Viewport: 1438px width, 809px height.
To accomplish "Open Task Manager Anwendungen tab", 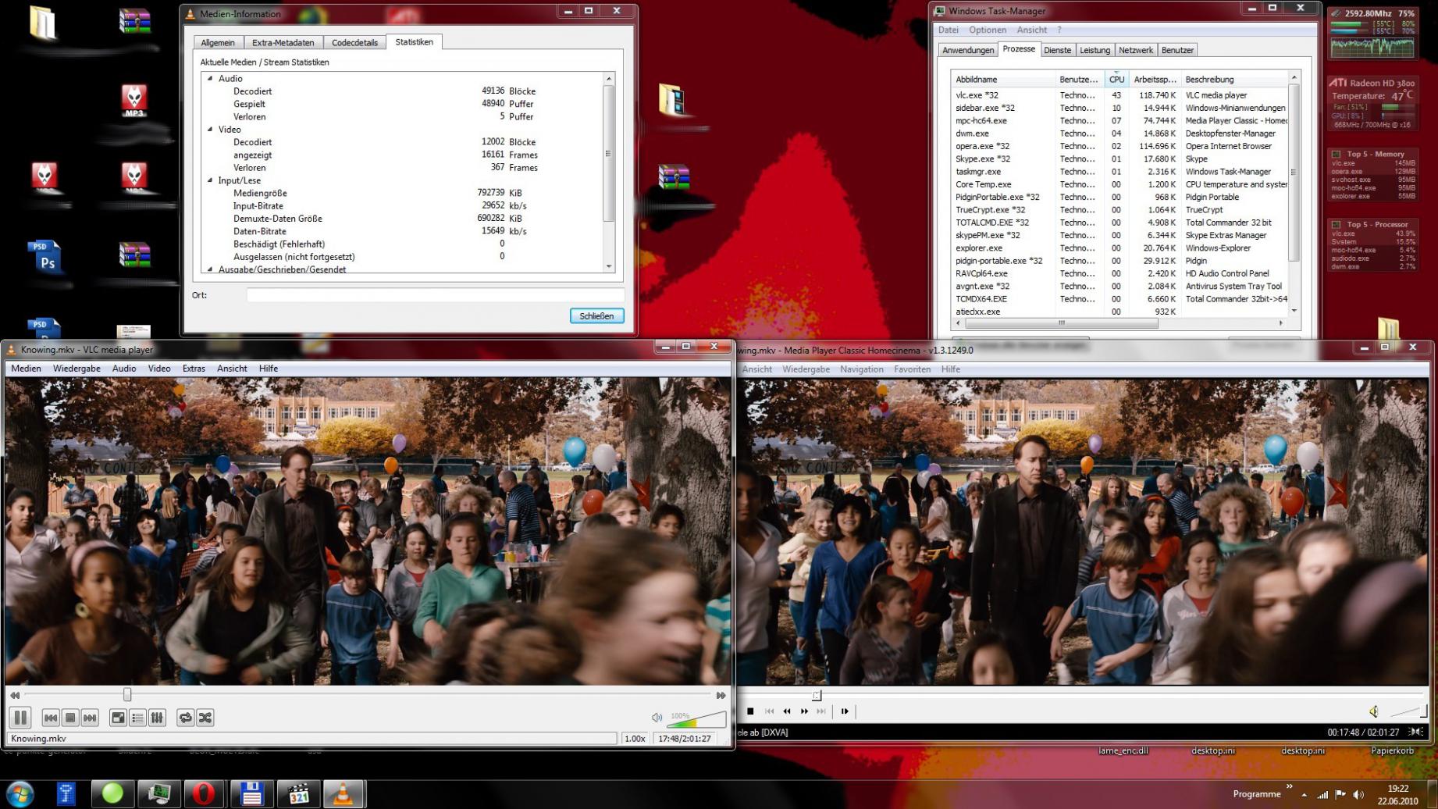I will [x=968, y=50].
